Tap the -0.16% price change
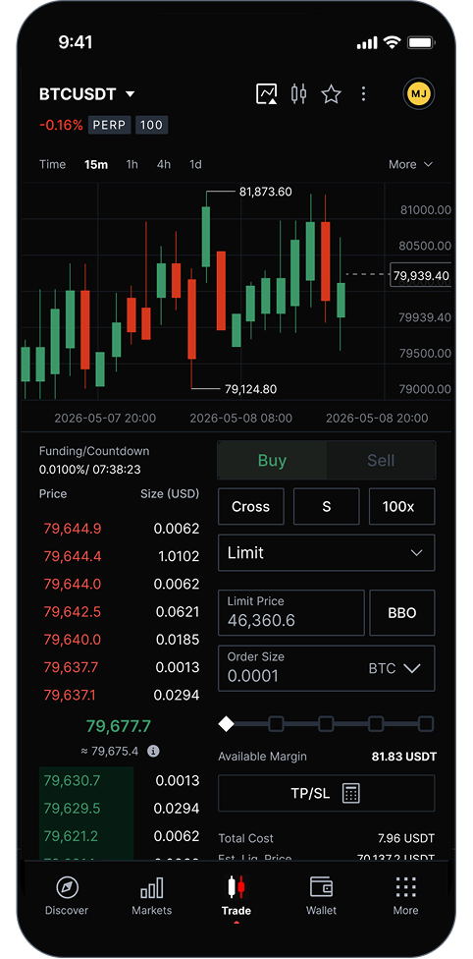The height and width of the screenshot is (959, 473). pyautogui.click(x=61, y=126)
